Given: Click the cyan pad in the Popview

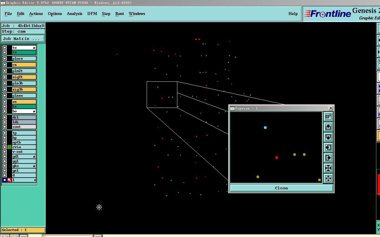Looking at the screenshot, I should (x=265, y=128).
